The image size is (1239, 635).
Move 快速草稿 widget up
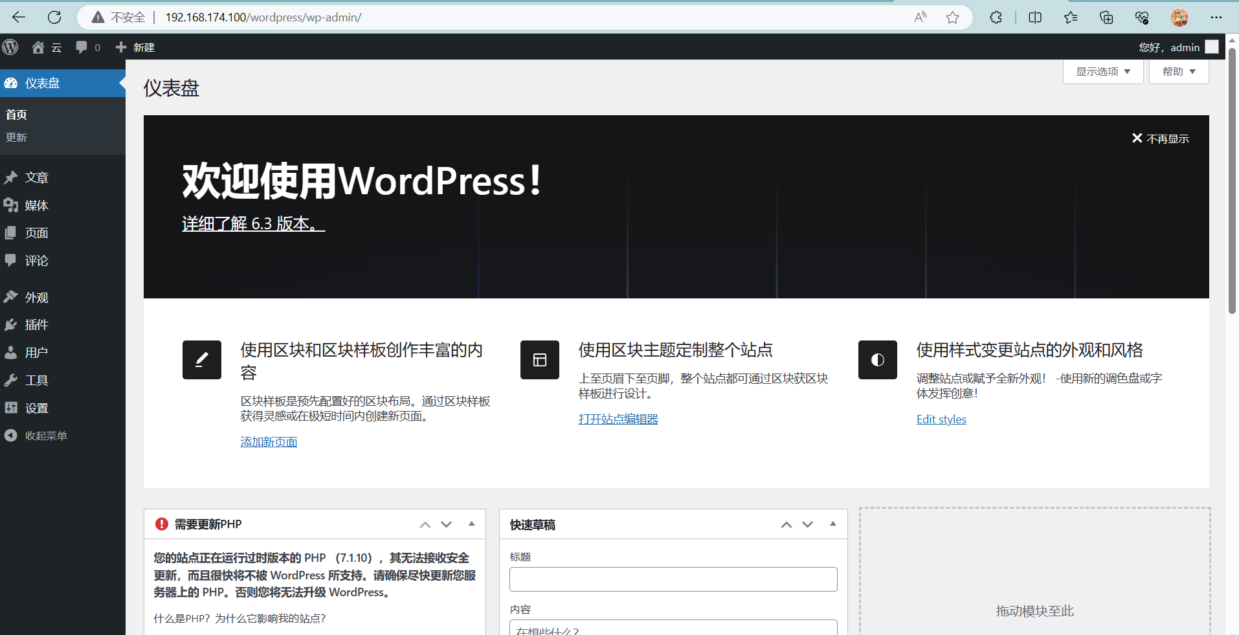786,524
